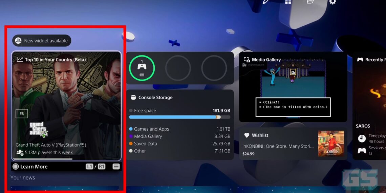Click the change background picture icon
Screen dimensions: 386x193
[x=310, y=1]
